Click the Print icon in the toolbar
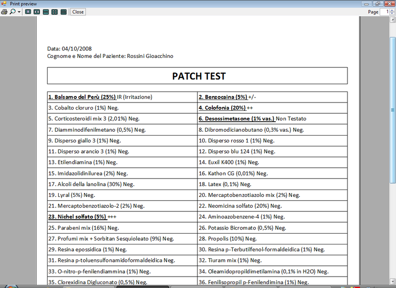The height and width of the screenshot is (288, 396). [4, 12]
